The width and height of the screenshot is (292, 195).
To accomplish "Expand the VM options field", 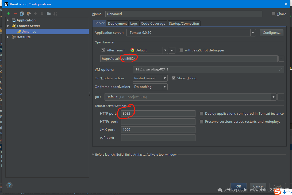I will 281,69.
